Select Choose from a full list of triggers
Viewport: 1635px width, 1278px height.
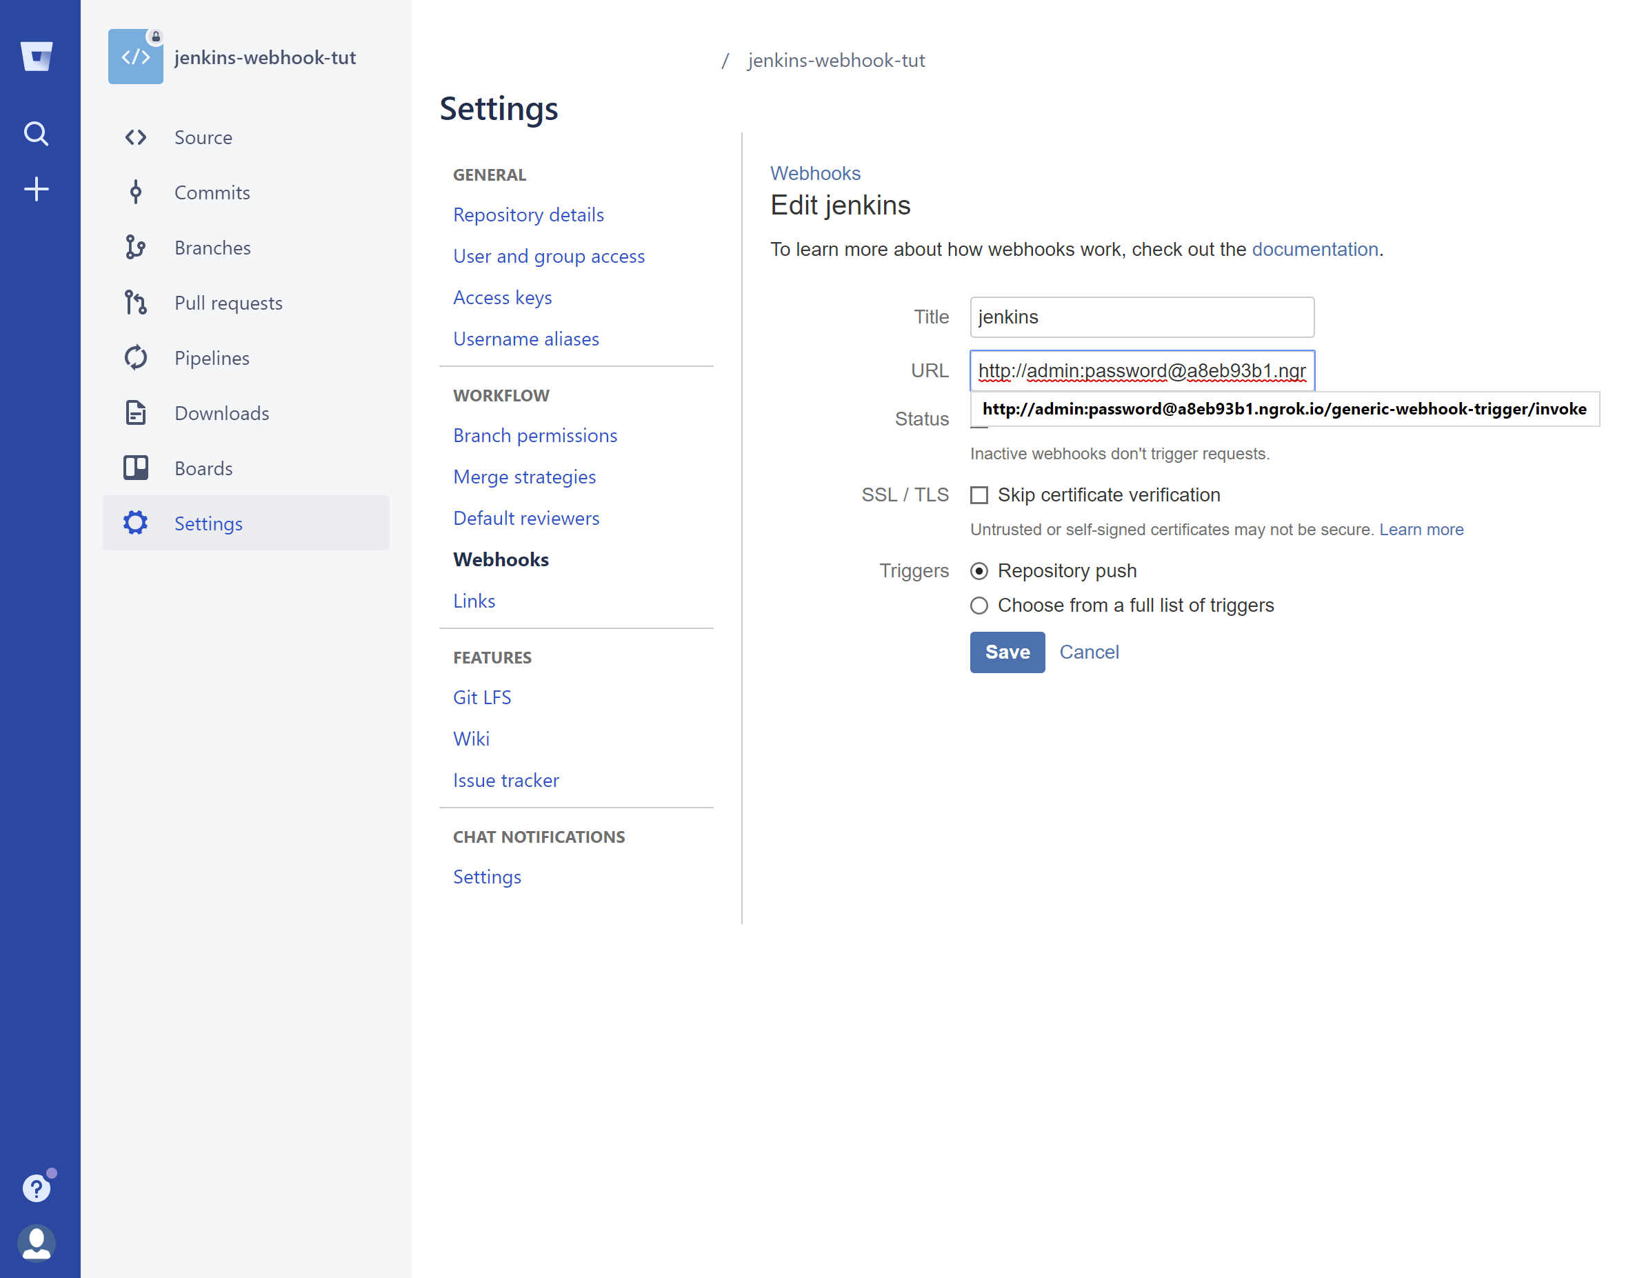tap(979, 606)
